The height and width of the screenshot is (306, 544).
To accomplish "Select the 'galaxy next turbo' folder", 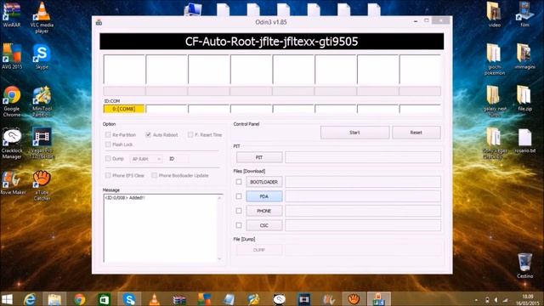I will pos(495,101).
